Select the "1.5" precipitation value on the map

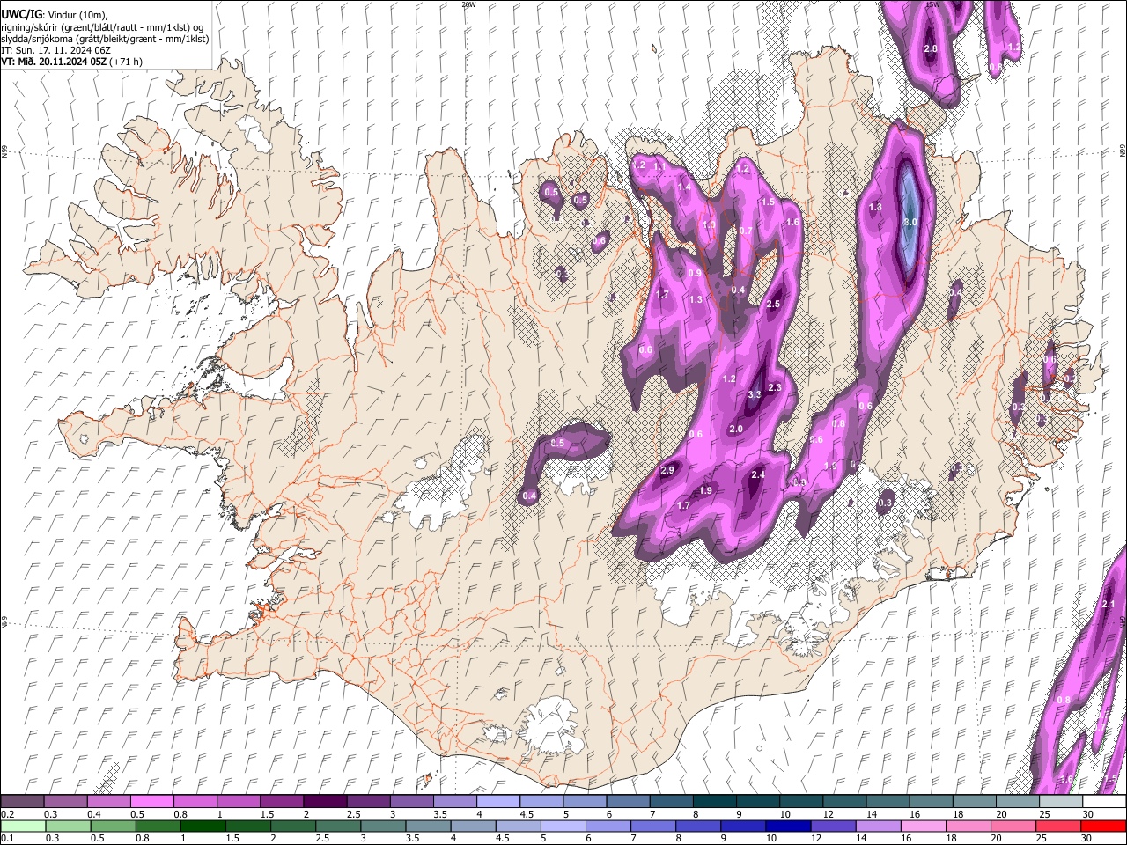point(768,202)
